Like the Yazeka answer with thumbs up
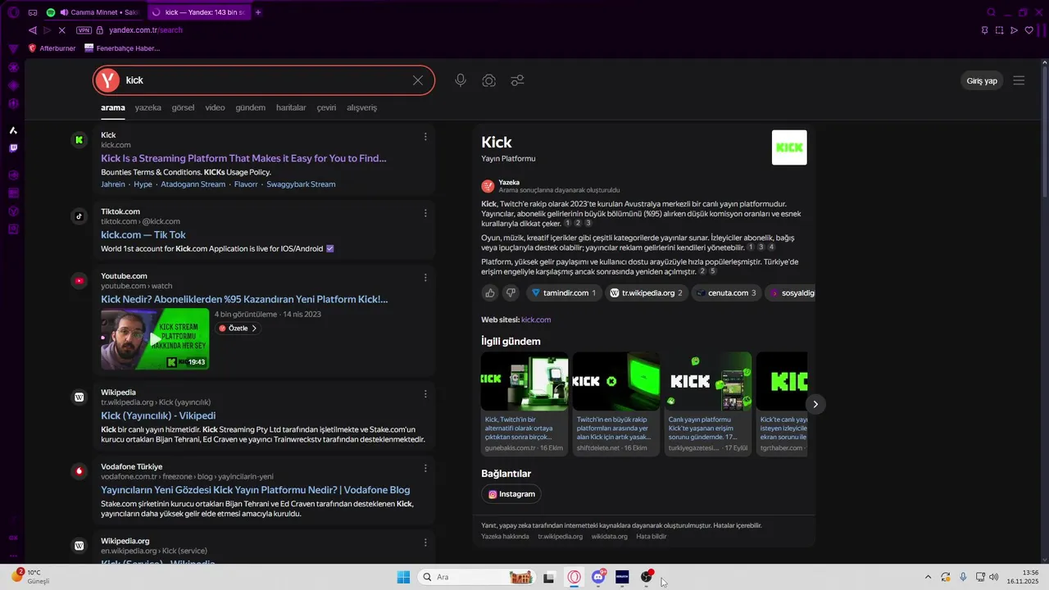 tap(490, 293)
